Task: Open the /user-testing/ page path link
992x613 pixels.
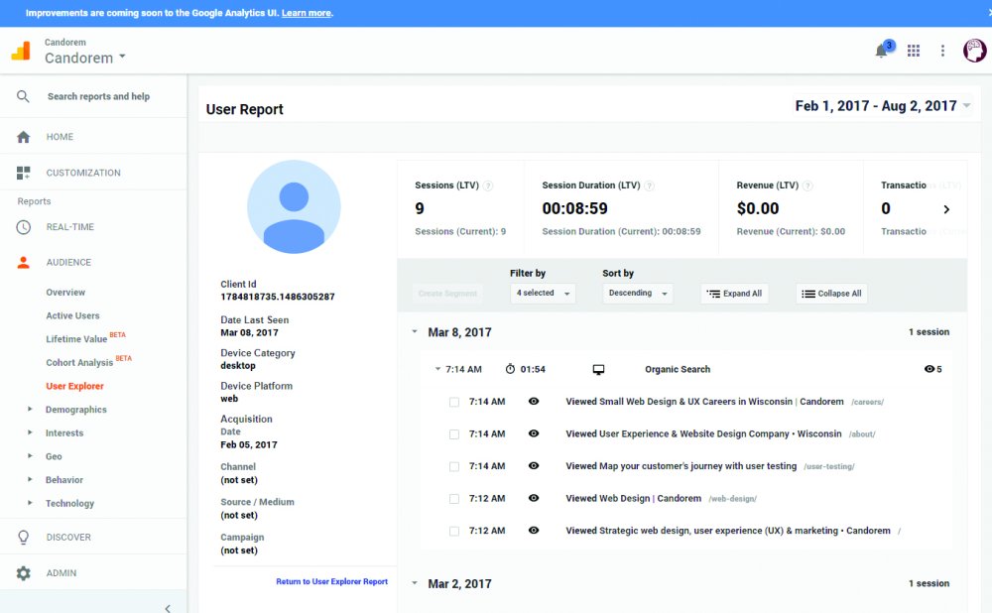Action: pos(828,466)
